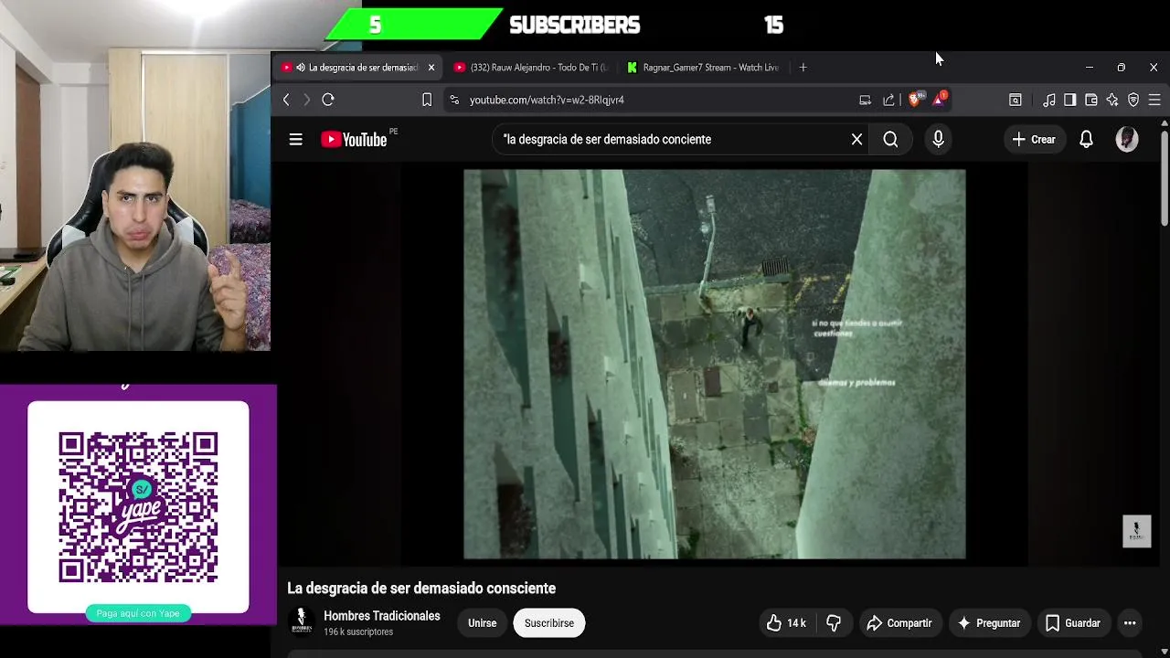Click the channel watermark in the video corner
This screenshot has height=658, width=1170.
click(x=1136, y=531)
